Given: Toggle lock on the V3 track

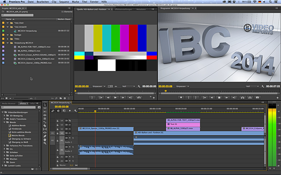Looking at the screenshot, I should pos(58,125).
